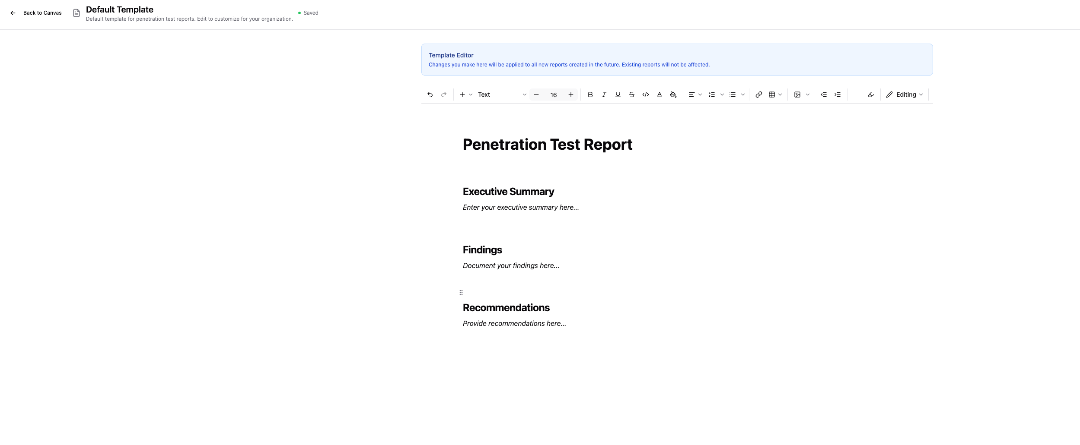Click the highlighter icon in toolbar

870,95
